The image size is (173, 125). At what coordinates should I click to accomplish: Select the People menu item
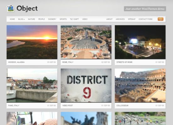[42, 19]
